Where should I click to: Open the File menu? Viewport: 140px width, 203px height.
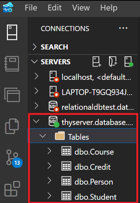pyautogui.click(x=31, y=8)
